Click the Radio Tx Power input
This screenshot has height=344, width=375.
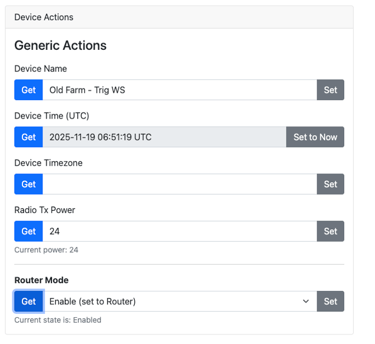[x=179, y=231]
